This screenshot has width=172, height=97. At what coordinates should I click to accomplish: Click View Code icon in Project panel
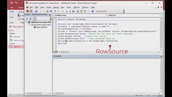tap(27, 19)
